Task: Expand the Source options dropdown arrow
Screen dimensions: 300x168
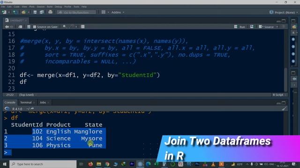Action: pyautogui.click(x=277, y=27)
